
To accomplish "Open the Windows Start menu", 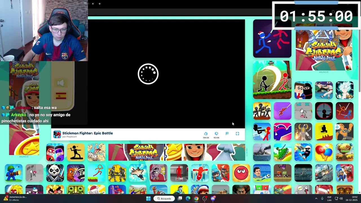I will tap(148, 198).
